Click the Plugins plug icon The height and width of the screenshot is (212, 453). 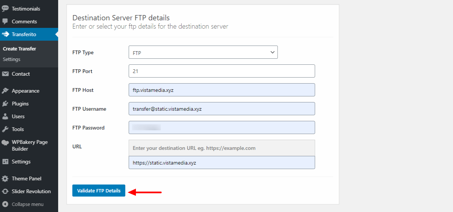(x=5, y=104)
